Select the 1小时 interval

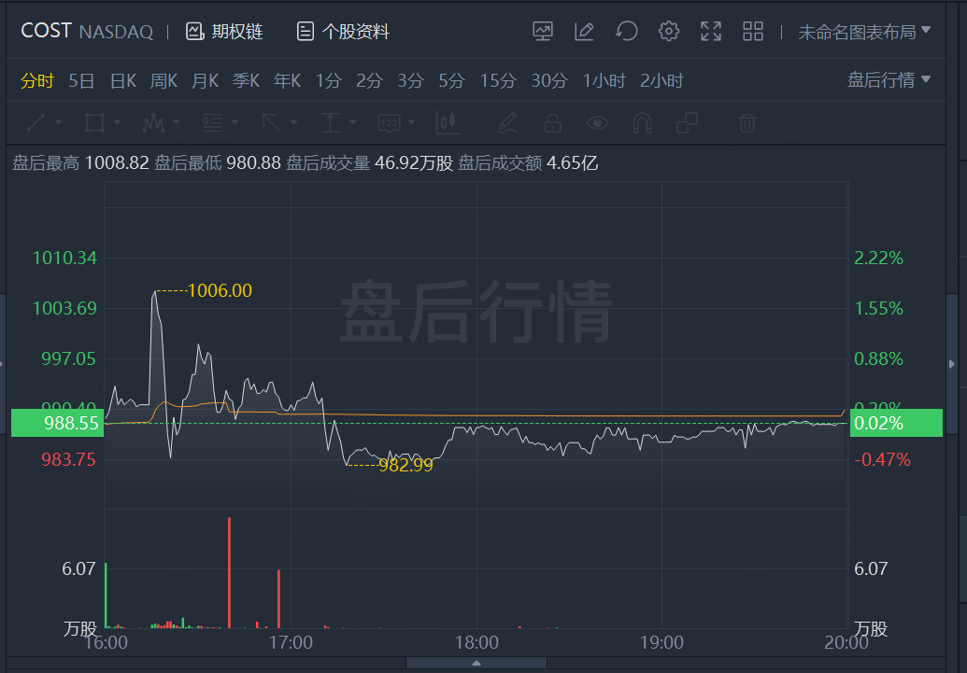604,80
